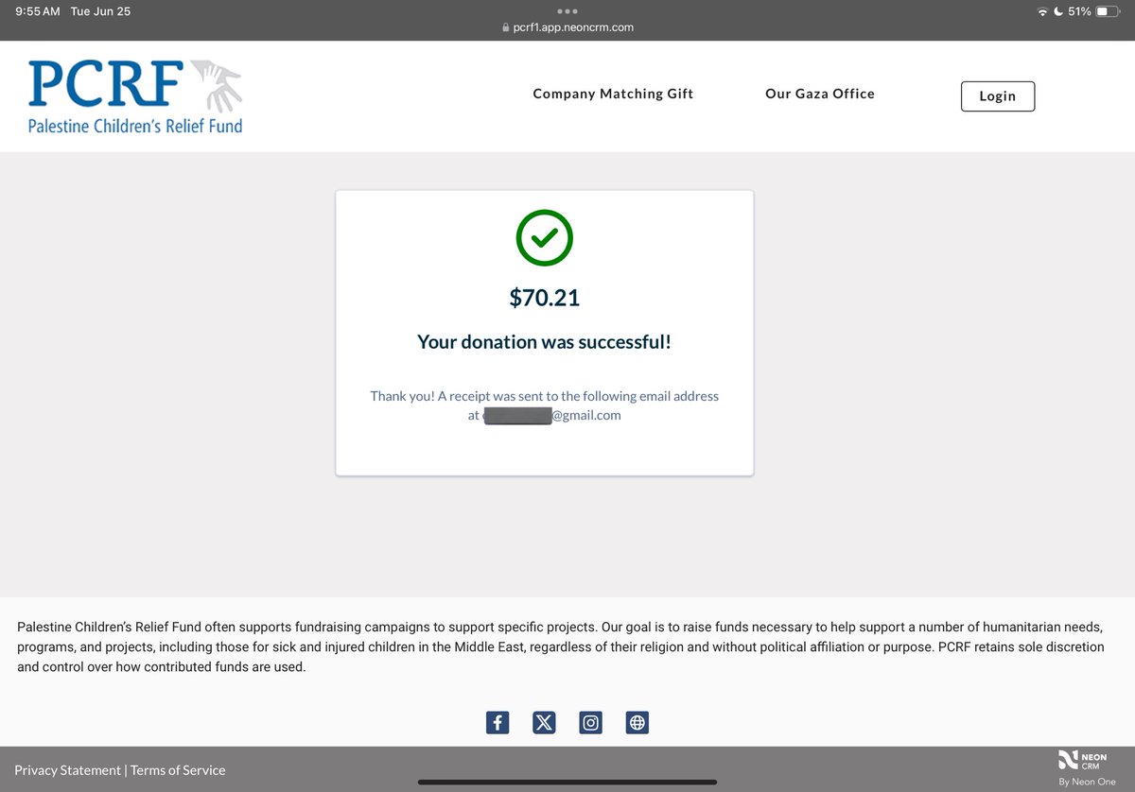Tap the three-dot multitasking menu
This screenshot has height=792, width=1135.
567,11
